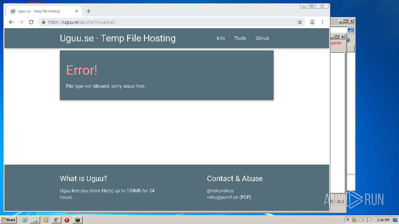Viewport: 399px width, 224px height.
Task: Click the browser forward arrow
Action: 21,22
